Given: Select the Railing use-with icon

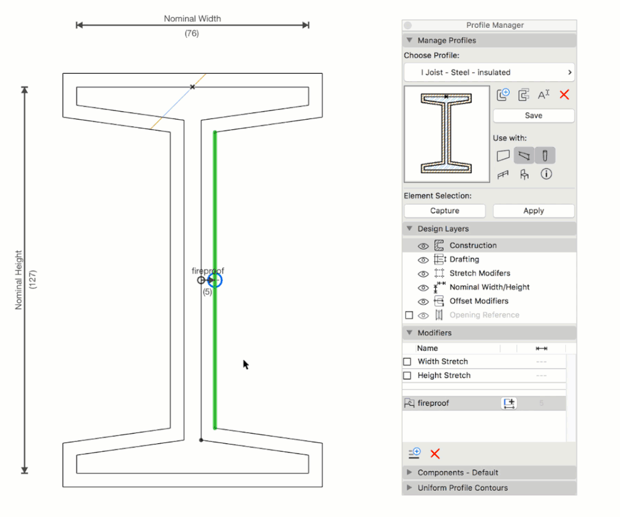Looking at the screenshot, I should 503,174.
